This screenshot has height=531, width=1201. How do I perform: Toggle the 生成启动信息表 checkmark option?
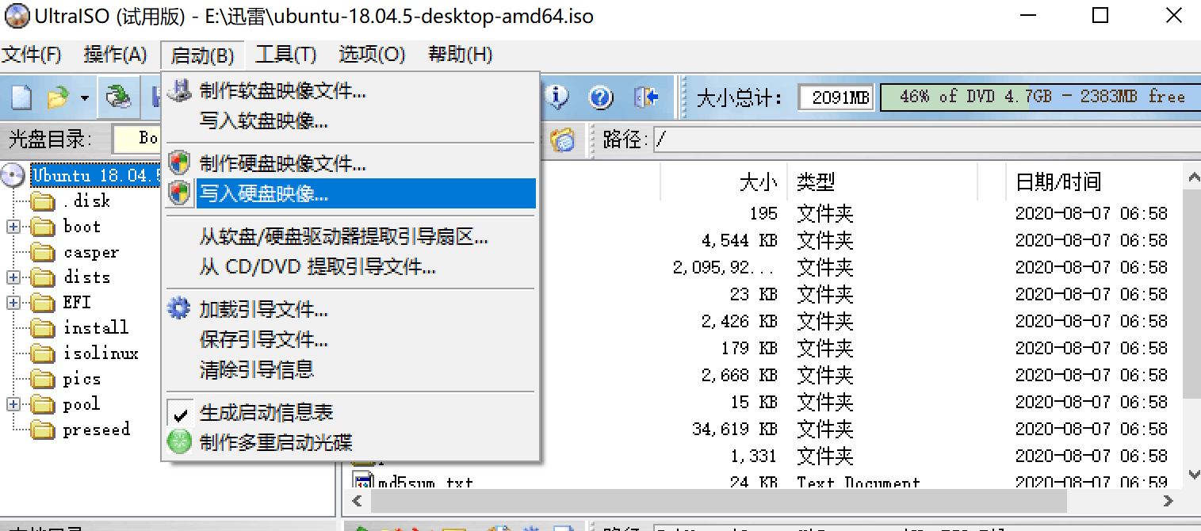point(181,414)
